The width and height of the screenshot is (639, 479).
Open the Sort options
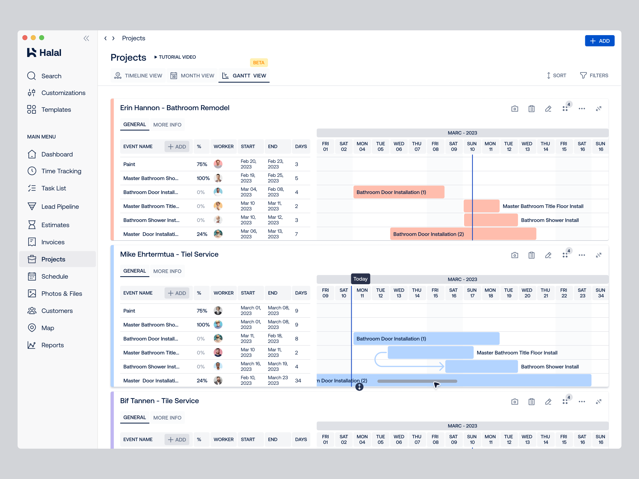click(x=556, y=76)
